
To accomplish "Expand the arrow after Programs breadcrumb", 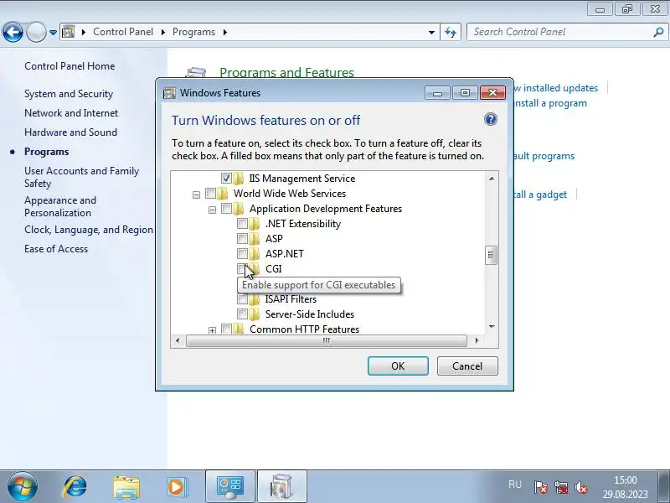I will pos(224,32).
